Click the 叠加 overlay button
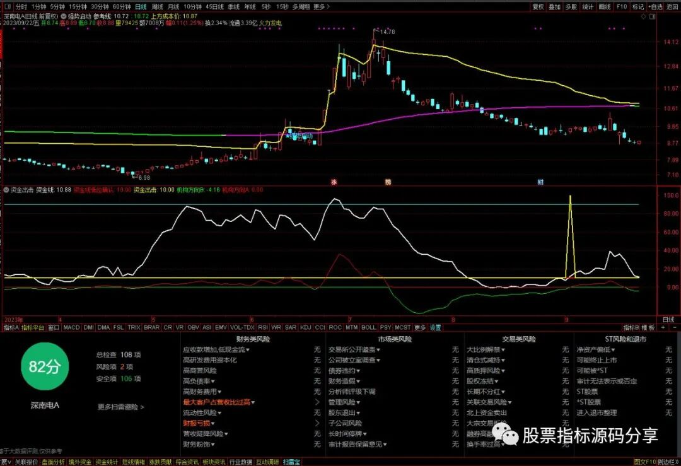Image resolution: width=681 pixels, height=466 pixels. click(x=554, y=6)
